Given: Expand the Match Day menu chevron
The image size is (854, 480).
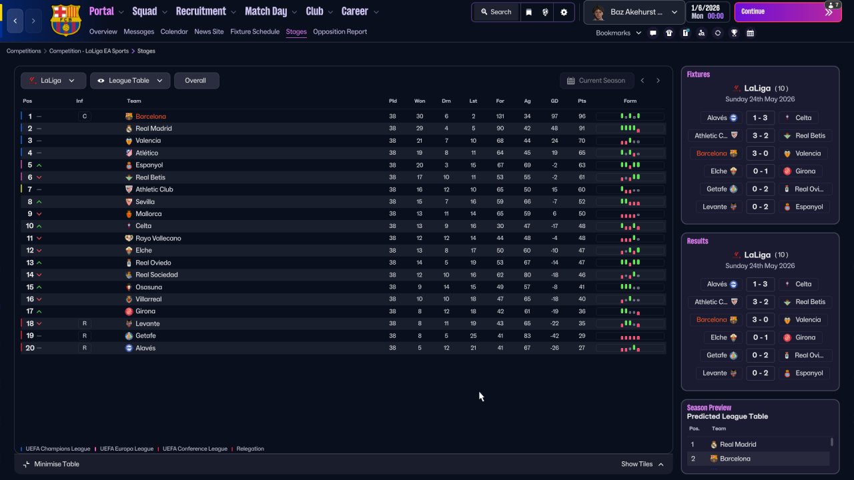Looking at the screenshot, I should click(294, 12).
